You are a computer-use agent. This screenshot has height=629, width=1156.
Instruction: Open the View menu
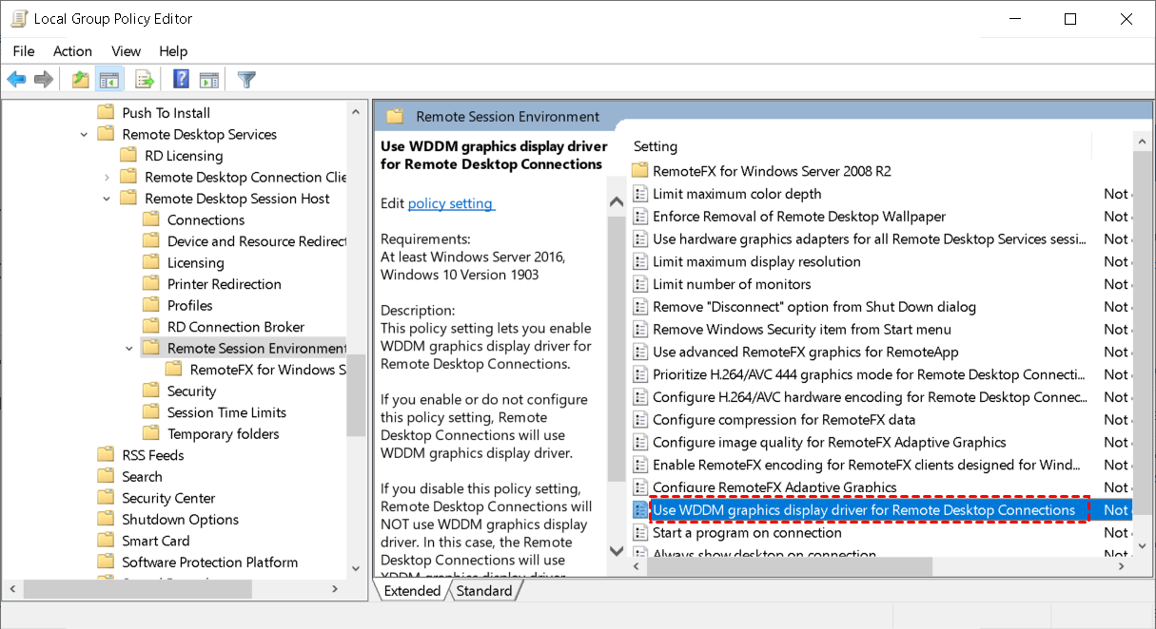coord(126,51)
